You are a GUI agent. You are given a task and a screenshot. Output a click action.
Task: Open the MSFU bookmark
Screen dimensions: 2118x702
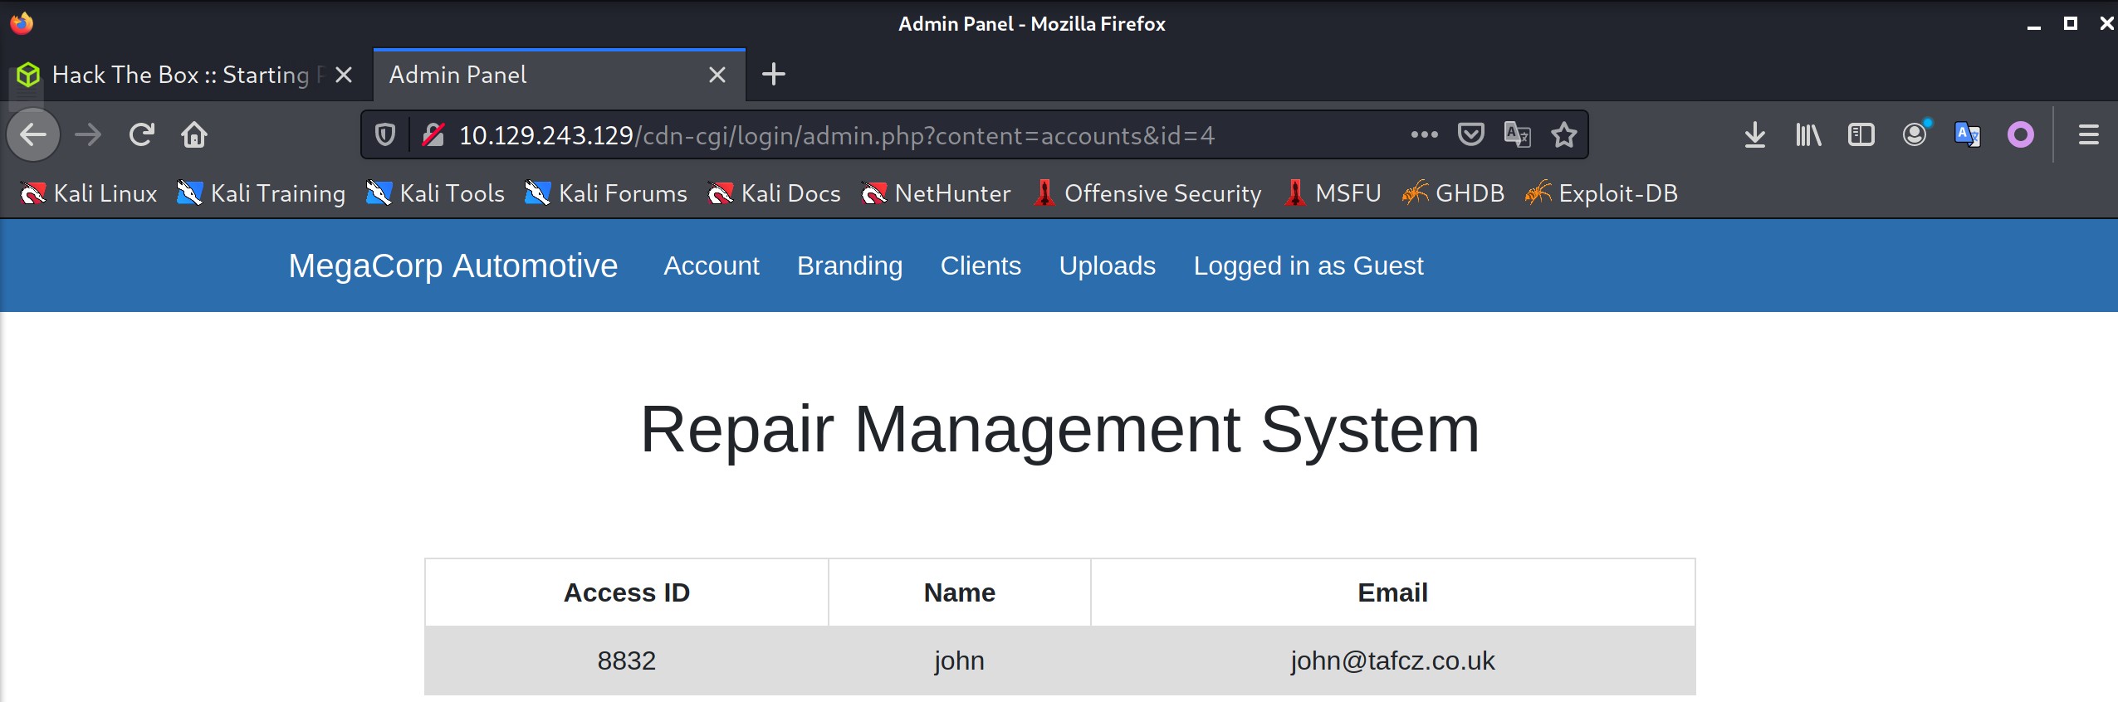click(1332, 193)
